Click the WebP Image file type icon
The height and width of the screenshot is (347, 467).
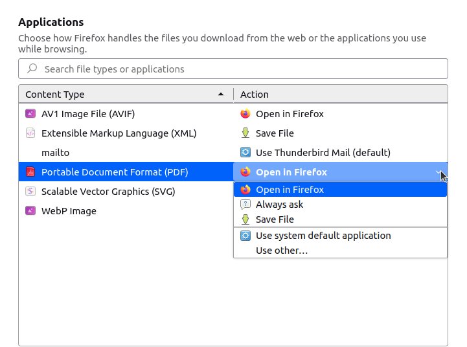tap(30, 211)
